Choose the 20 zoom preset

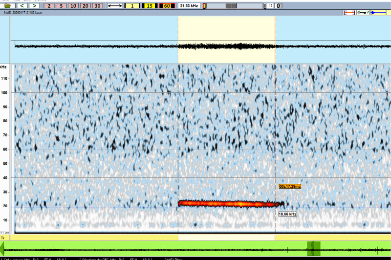tap(85, 6)
